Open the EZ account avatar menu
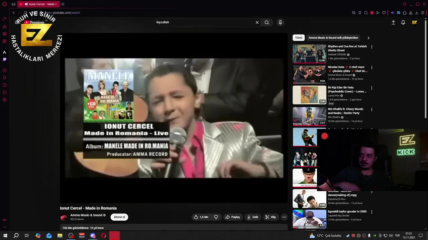 coord(415,22)
